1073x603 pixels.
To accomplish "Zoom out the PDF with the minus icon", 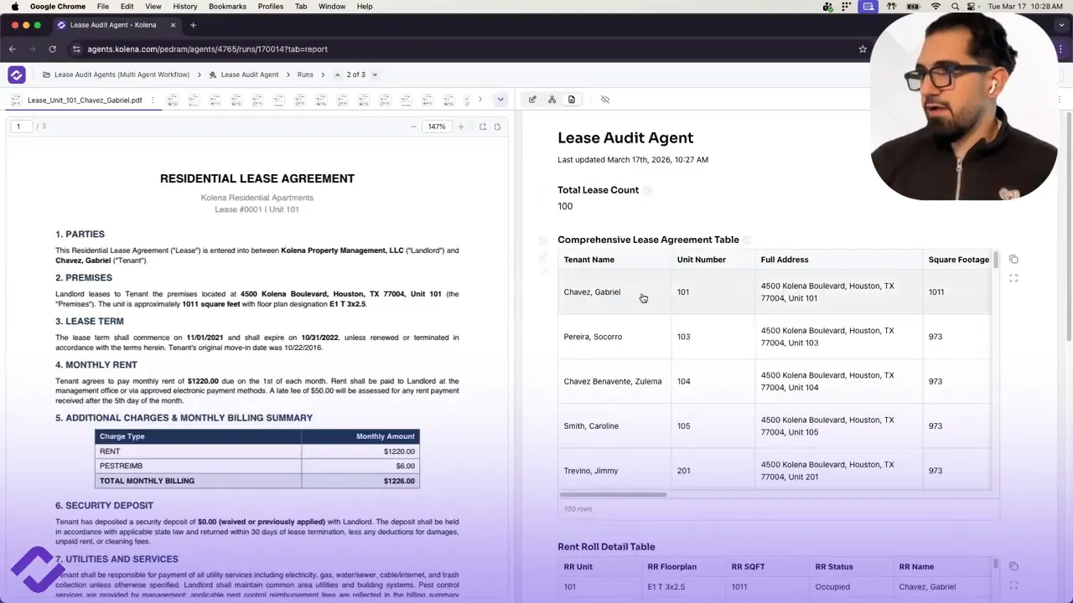I will [413, 126].
